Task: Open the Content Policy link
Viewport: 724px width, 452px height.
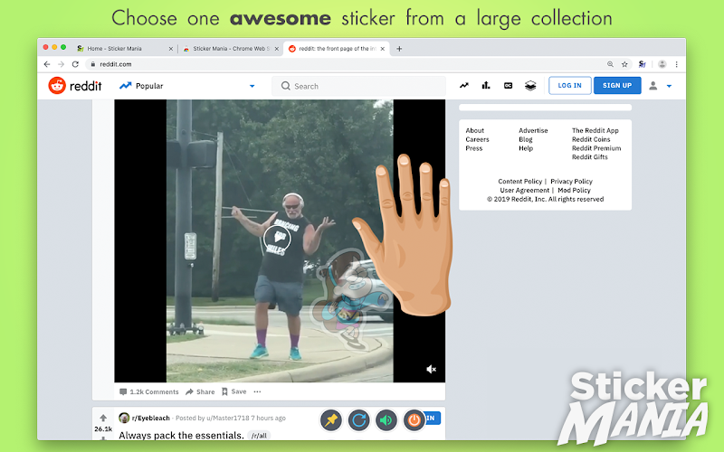Action: [519, 182]
